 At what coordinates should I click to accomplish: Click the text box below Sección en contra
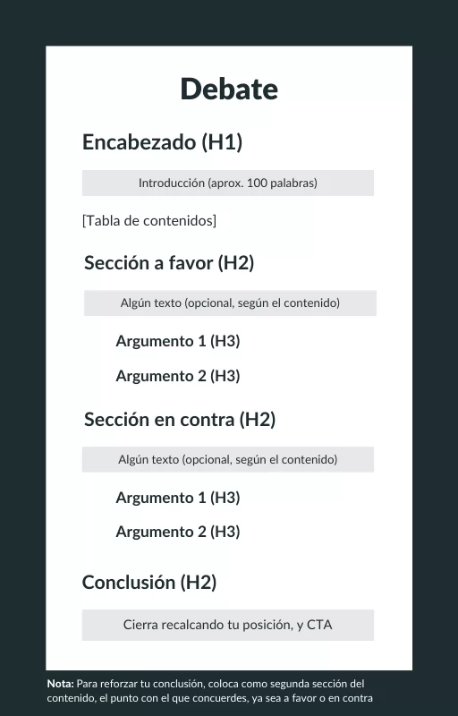(228, 459)
